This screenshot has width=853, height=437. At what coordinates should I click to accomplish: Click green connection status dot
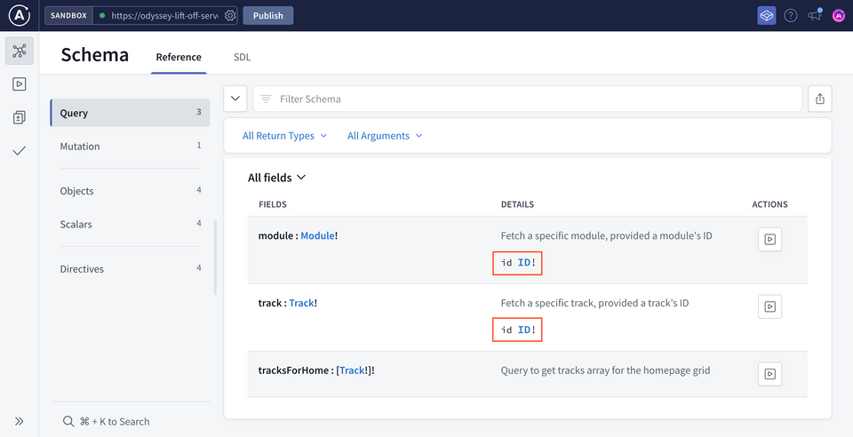102,16
